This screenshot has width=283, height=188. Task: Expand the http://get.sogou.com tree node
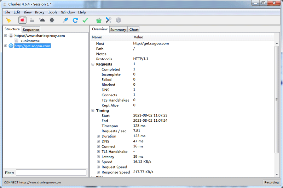[x=6, y=46]
